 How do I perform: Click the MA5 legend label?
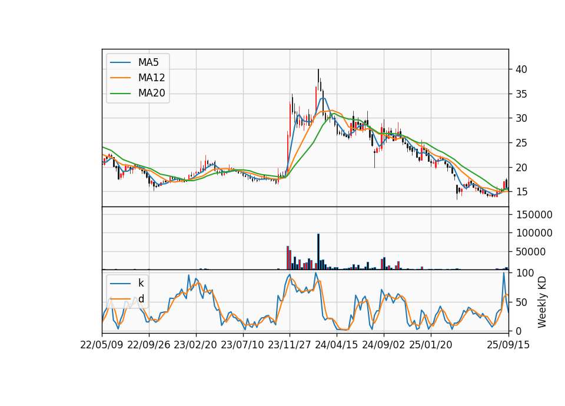tap(148, 62)
